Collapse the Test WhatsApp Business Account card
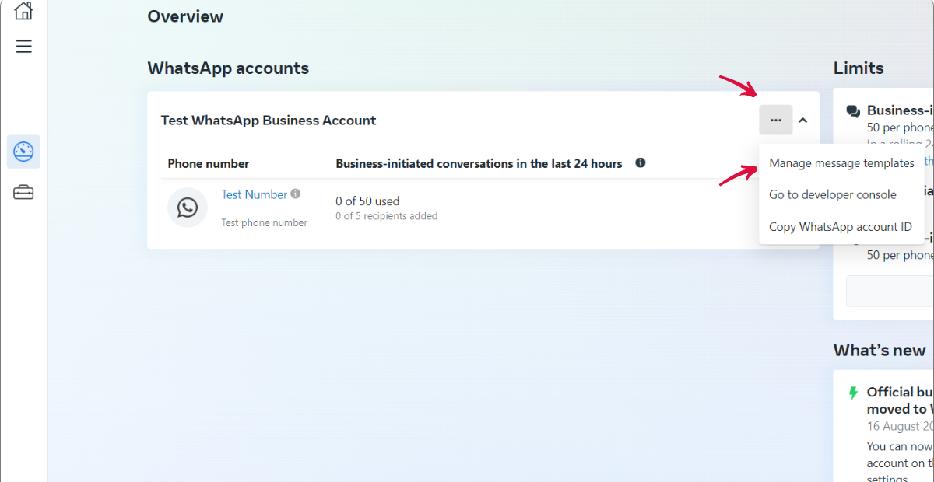Screen dimensions: 934x482 click(x=803, y=120)
